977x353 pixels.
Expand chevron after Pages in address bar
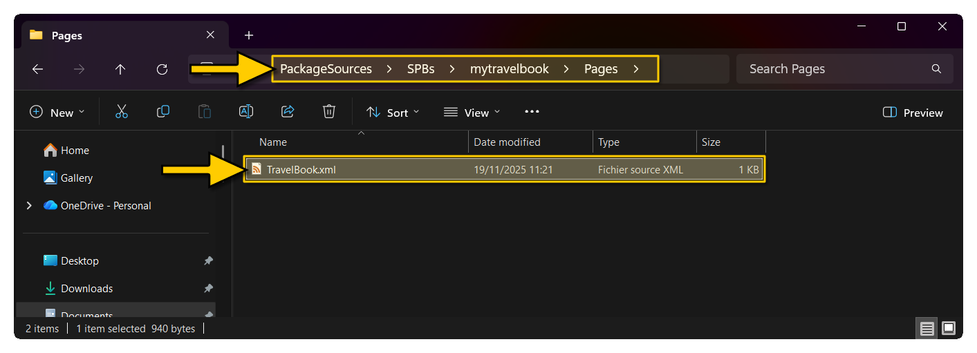pyautogui.click(x=635, y=69)
